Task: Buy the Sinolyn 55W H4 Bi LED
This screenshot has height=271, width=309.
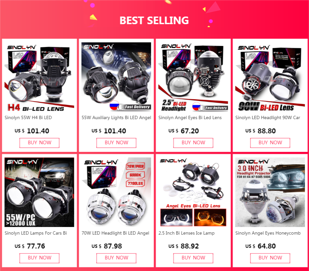Action: tap(39, 143)
